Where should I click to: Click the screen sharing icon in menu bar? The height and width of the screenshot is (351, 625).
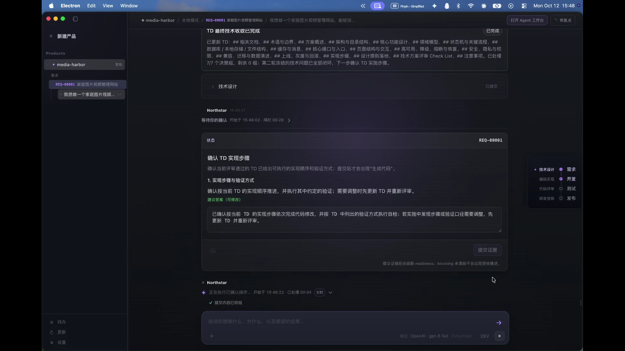pyautogui.click(x=378, y=6)
